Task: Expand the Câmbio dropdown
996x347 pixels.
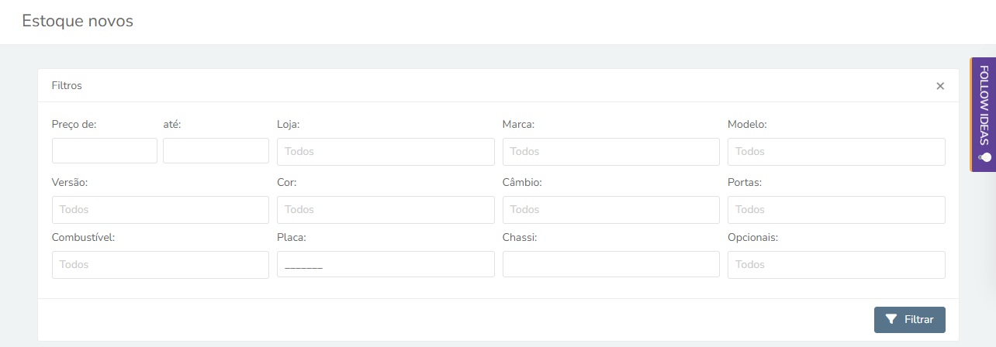Action: (611, 210)
